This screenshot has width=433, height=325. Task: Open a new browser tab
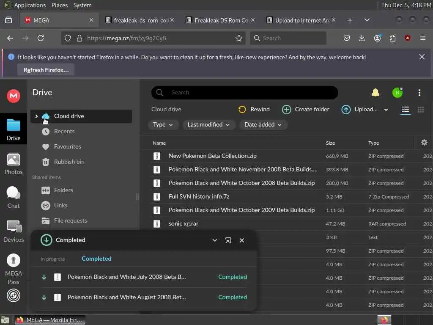point(350,20)
